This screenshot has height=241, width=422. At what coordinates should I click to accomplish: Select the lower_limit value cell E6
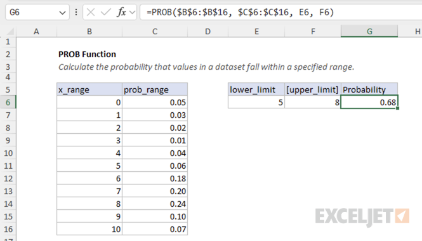[x=256, y=102]
